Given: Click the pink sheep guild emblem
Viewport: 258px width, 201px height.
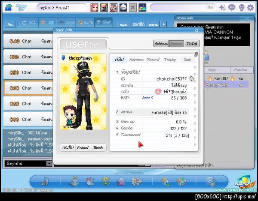Looking at the screenshot, I should (x=158, y=91).
